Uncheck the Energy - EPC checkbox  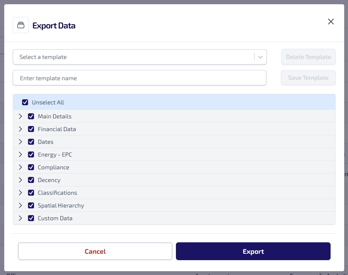(31, 154)
